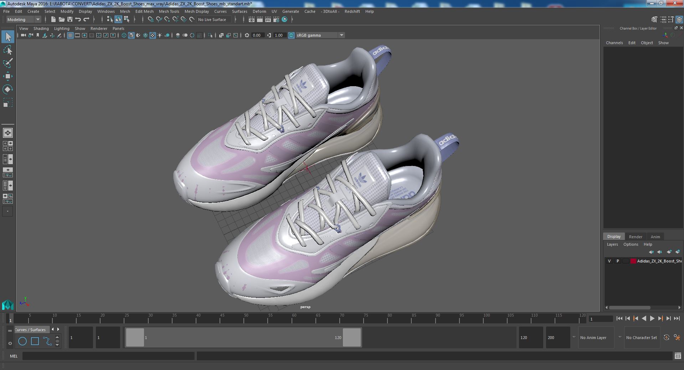Open the sRGB gamma view transform dropdown
This screenshot has height=370, width=684.
[320, 35]
